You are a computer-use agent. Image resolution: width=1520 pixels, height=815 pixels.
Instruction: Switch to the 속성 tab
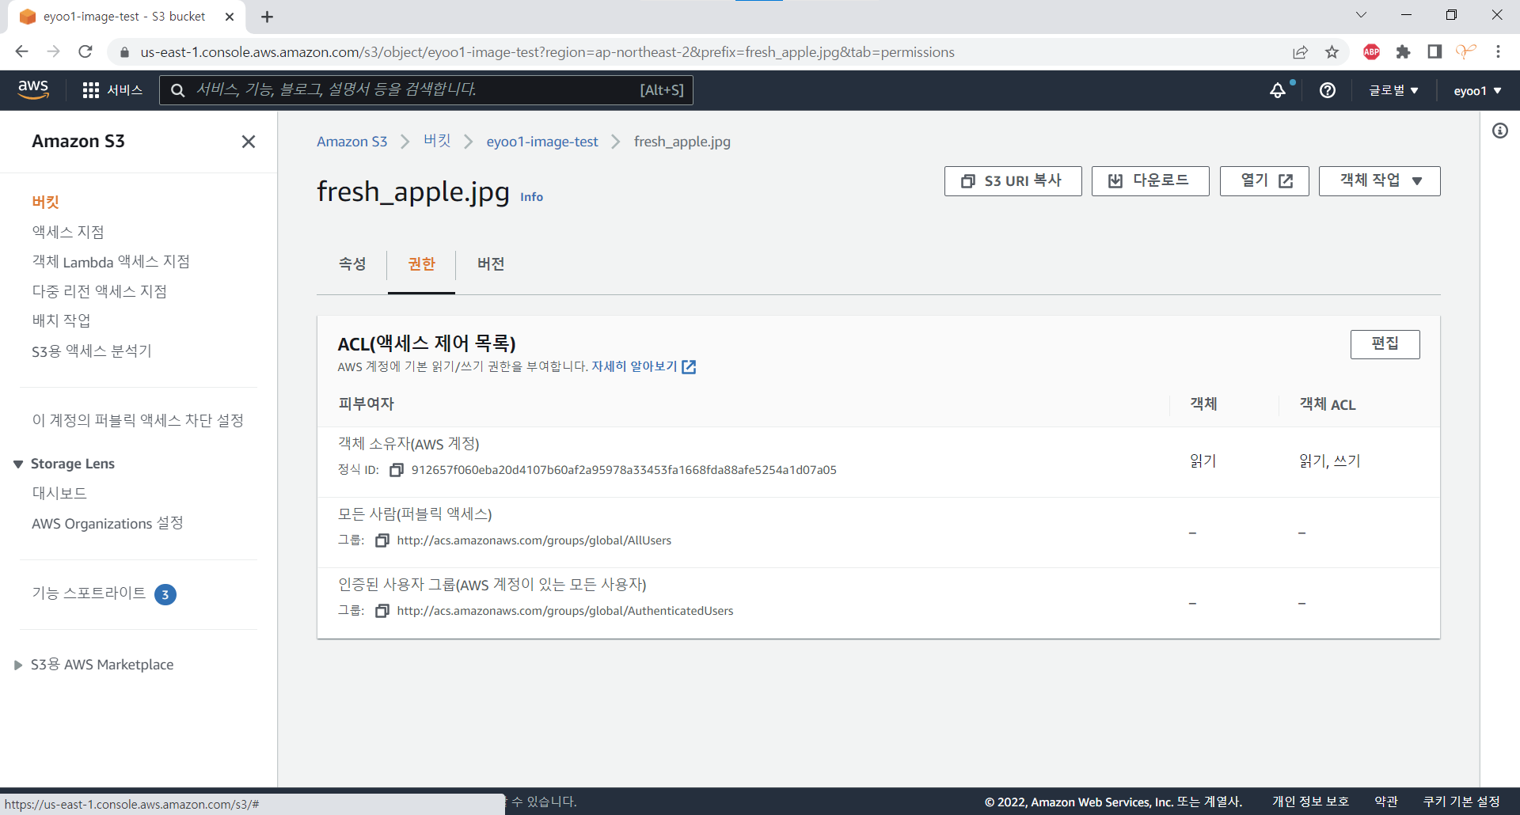pyautogui.click(x=352, y=264)
